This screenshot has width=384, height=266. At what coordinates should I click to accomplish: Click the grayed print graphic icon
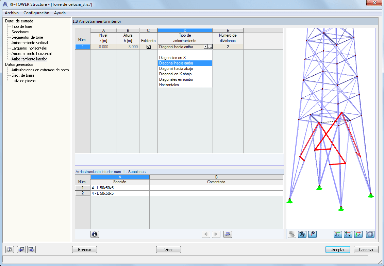coord(292,234)
